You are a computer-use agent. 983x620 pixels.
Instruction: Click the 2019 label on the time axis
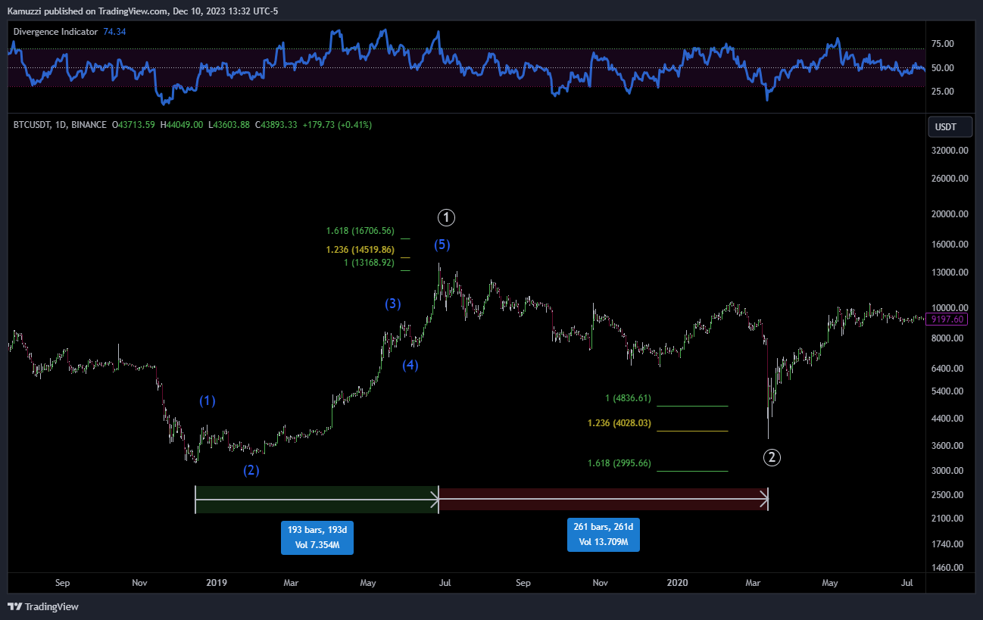pyautogui.click(x=217, y=583)
